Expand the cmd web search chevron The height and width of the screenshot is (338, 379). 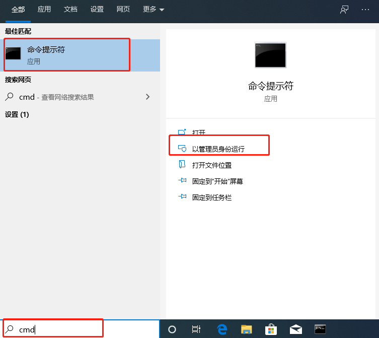click(x=148, y=97)
